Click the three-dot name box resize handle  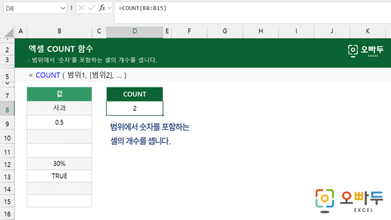pyautogui.click(x=72, y=8)
